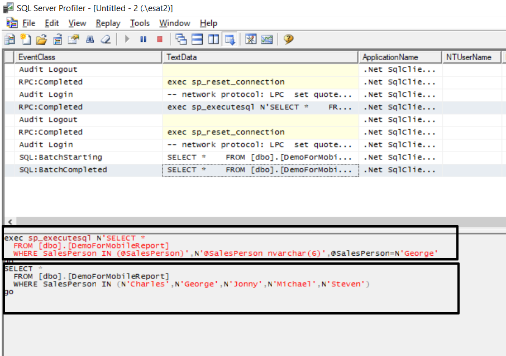The image size is (506, 356).
Task: Click the N'Jonny' value in the query text
Action: coord(243,284)
